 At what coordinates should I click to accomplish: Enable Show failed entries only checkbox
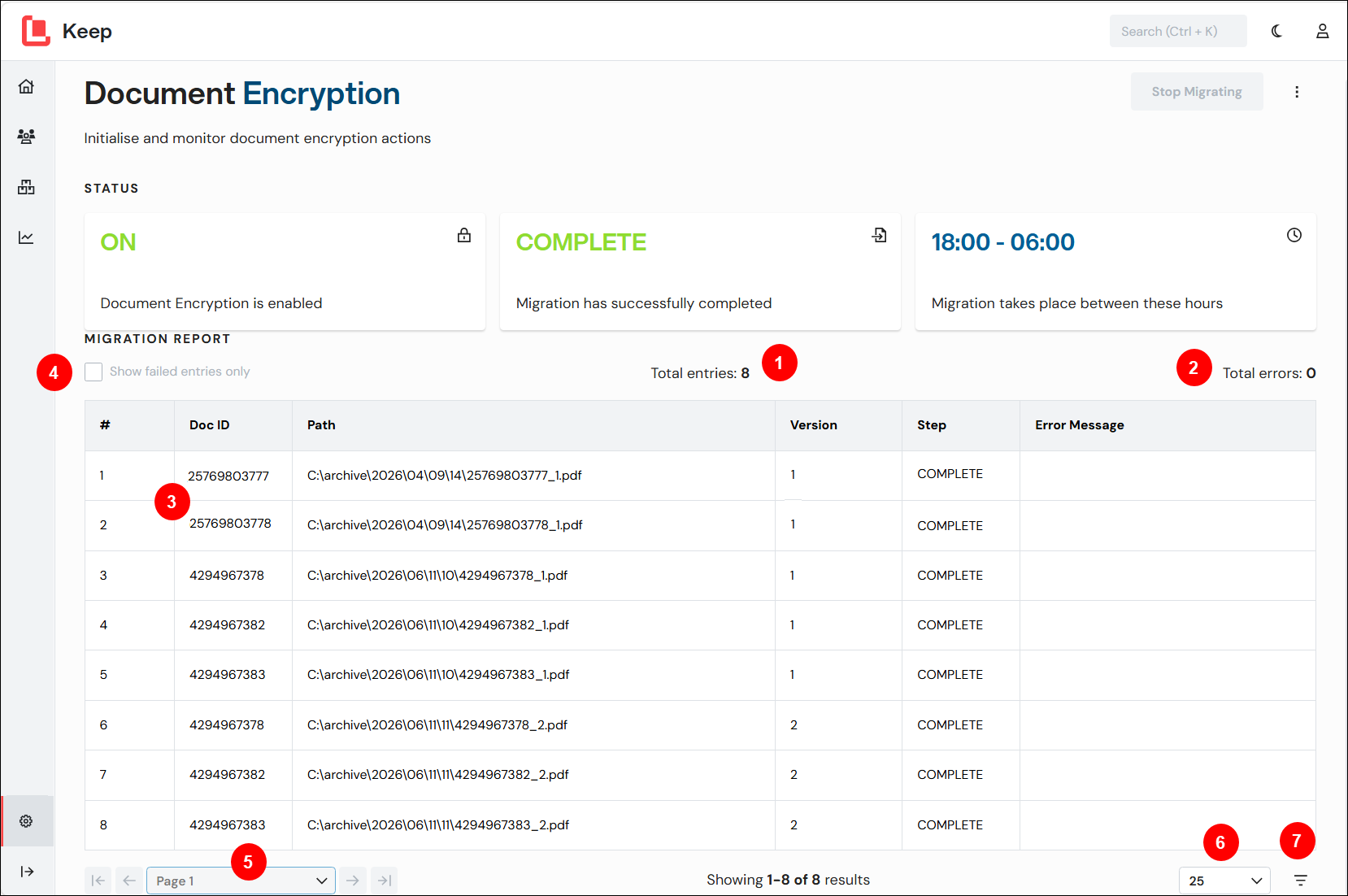pos(93,372)
